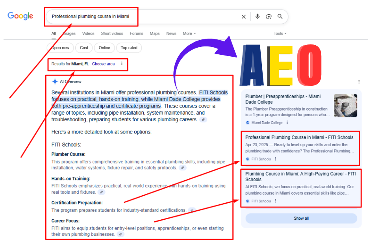This screenshot has width=378, height=252.
Task: Open source link icon after plumbing careers sentence
Action: point(204,120)
